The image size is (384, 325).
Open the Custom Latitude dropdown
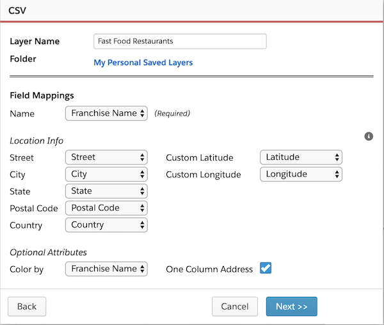click(x=301, y=157)
